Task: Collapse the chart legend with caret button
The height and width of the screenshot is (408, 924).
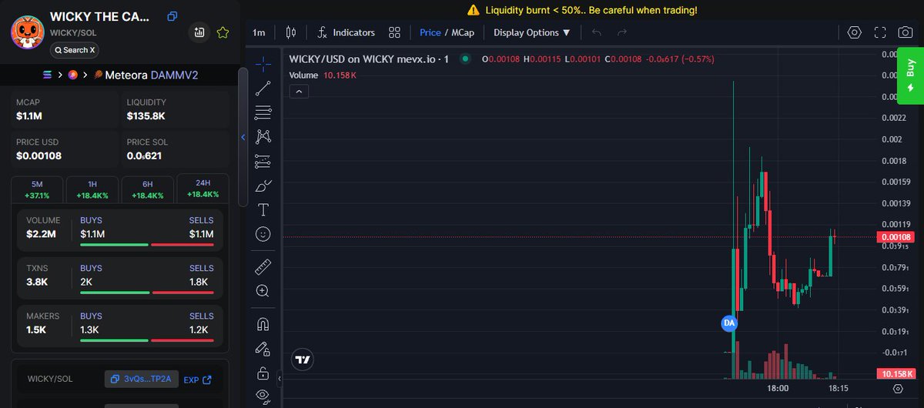Action: (300, 91)
